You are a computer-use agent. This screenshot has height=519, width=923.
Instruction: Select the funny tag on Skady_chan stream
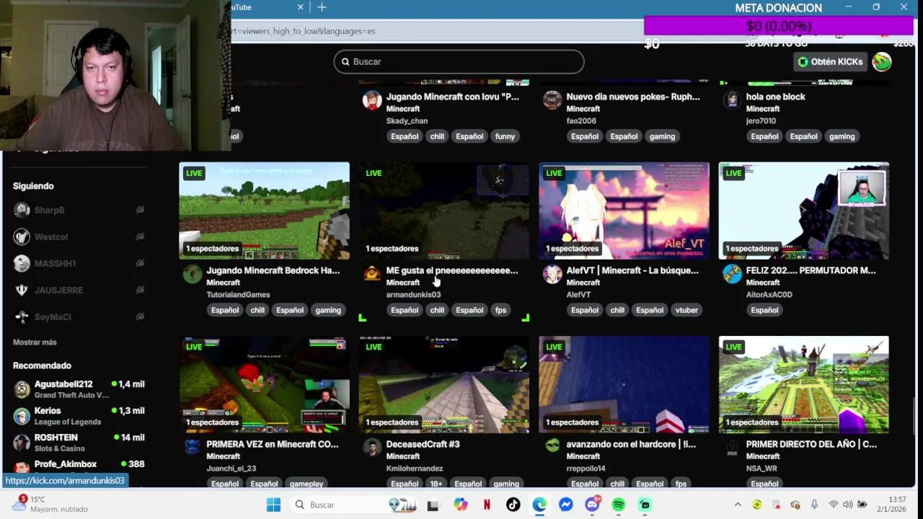coord(505,136)
